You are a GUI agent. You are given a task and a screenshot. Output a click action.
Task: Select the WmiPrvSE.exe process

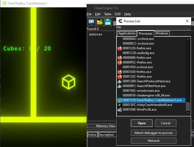139,110
